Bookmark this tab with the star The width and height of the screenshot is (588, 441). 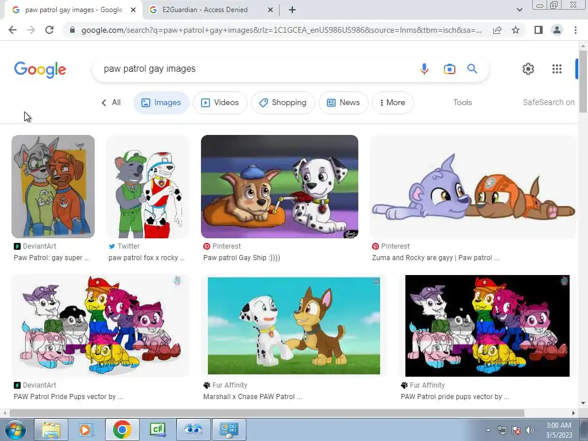pyautogui.click(x=516, y=30)
